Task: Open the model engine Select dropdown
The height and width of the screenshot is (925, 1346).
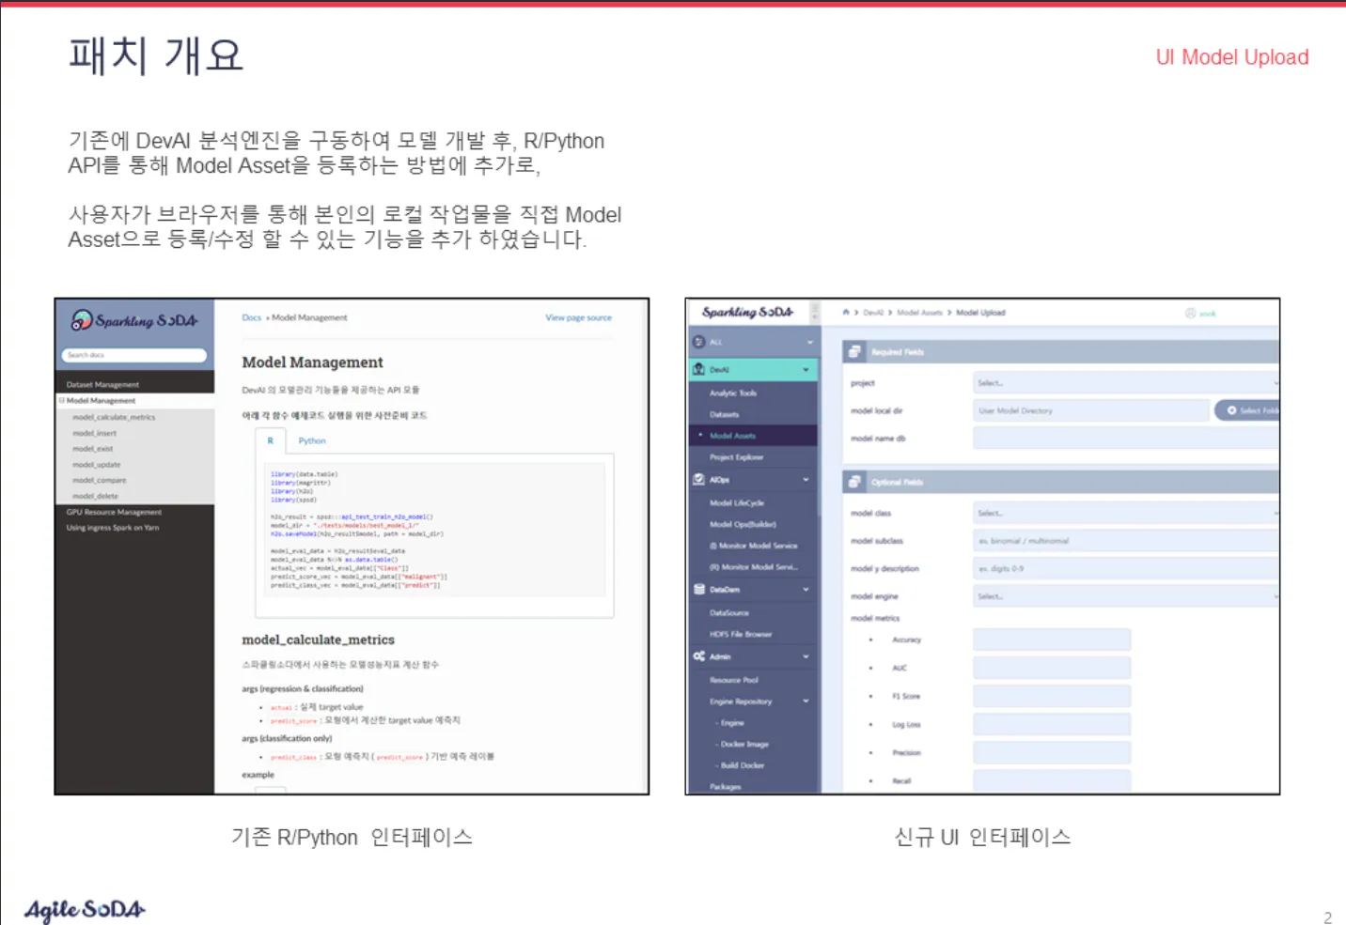Action: click(1125, 596)
